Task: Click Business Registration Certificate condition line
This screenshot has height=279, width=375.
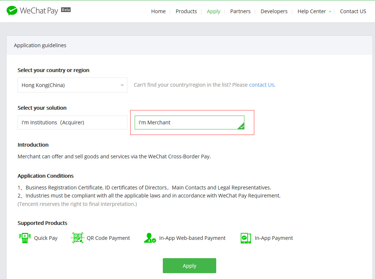Action: coord(144,188)
